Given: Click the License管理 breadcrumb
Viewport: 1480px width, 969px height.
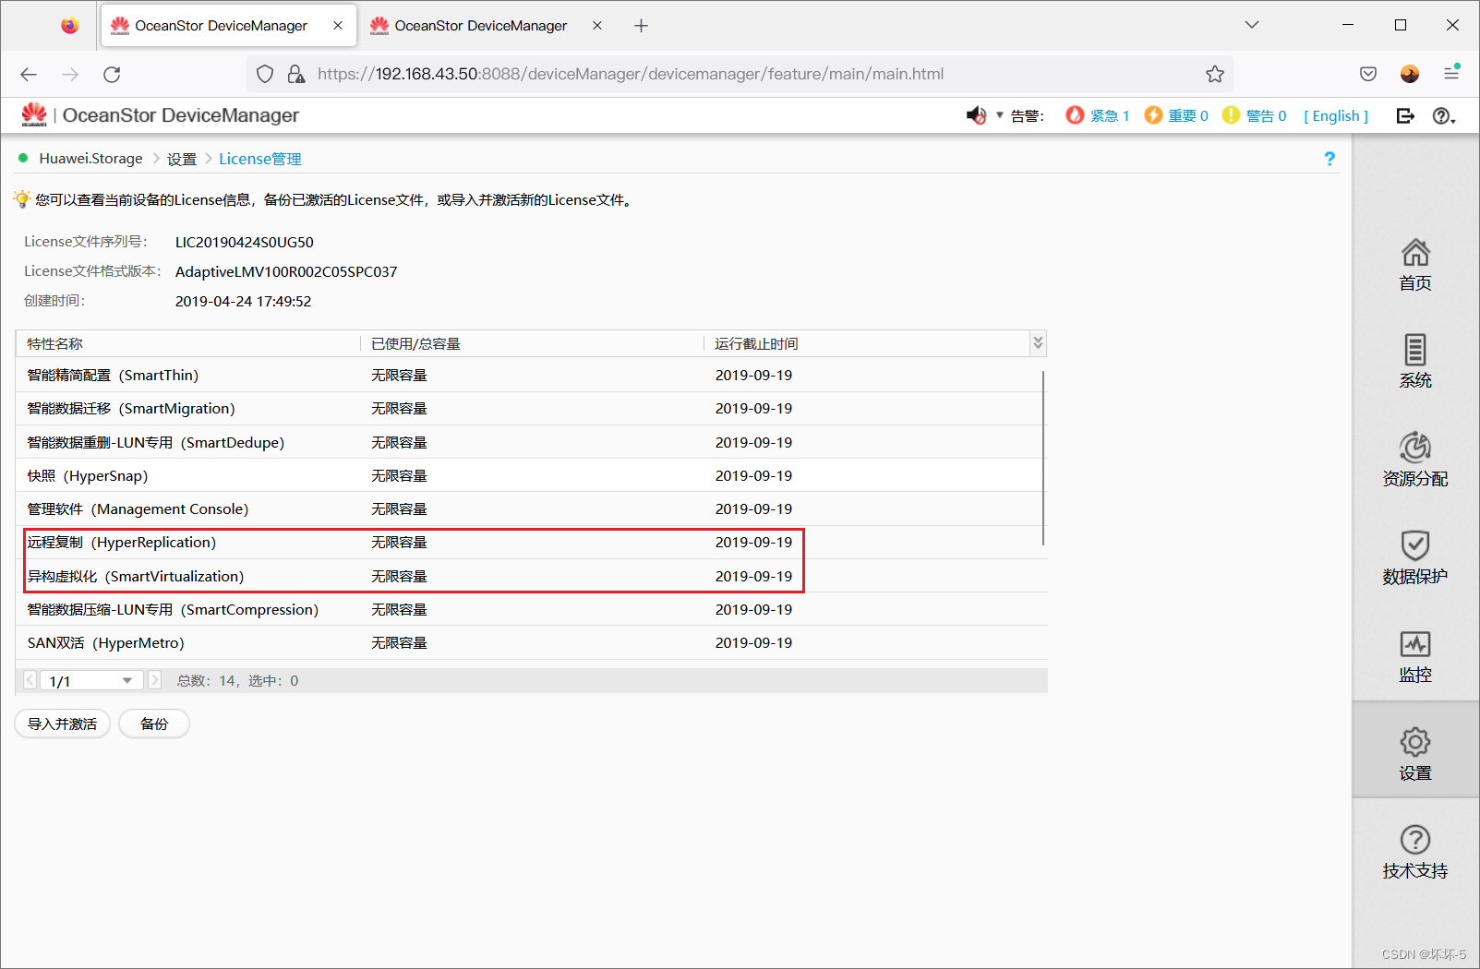Looking at the screenshot, I should pyautogui.click(x=260, y=159).
